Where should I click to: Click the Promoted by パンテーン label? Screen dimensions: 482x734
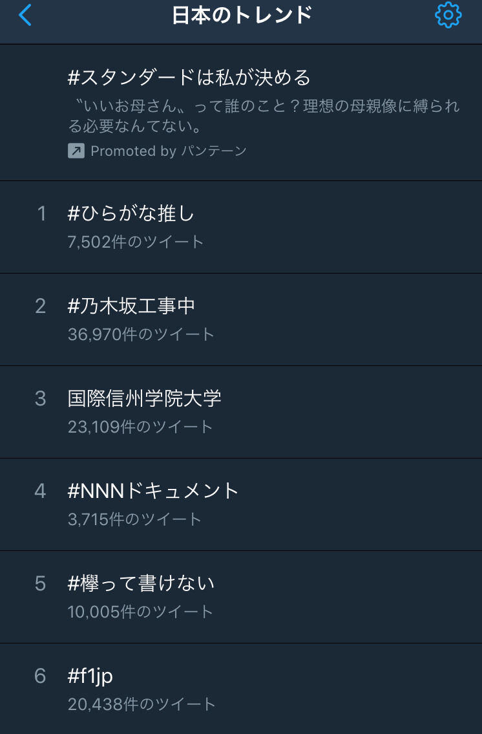pos(169,151)
